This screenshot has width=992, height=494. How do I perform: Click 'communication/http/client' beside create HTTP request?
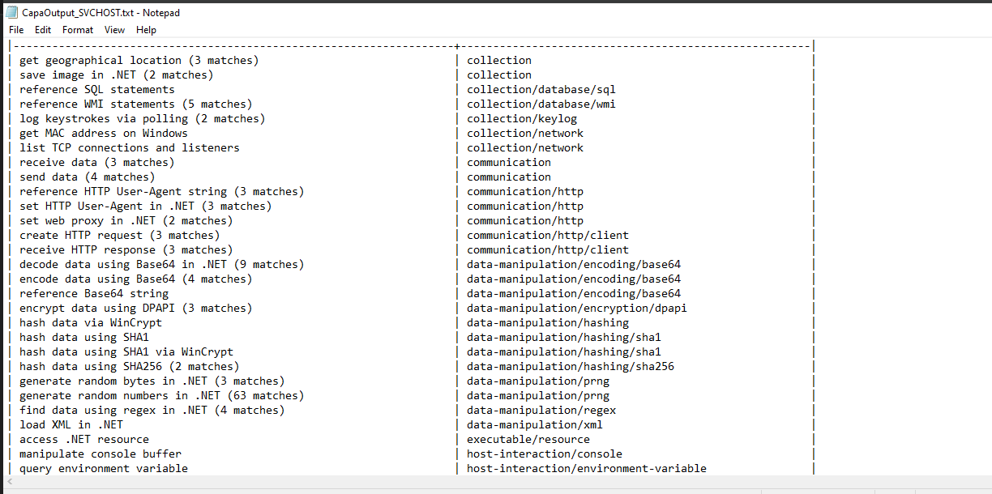pos(548,235)
